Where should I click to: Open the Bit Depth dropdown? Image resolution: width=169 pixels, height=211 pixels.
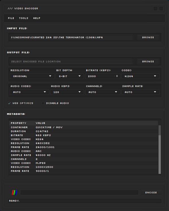point(70,76)
